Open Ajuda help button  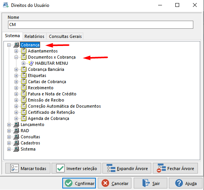point(186,183)
